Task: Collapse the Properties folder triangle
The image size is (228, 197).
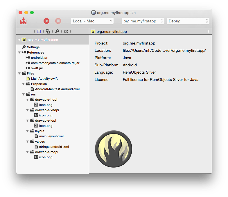Action: click(x=23, y=84)
